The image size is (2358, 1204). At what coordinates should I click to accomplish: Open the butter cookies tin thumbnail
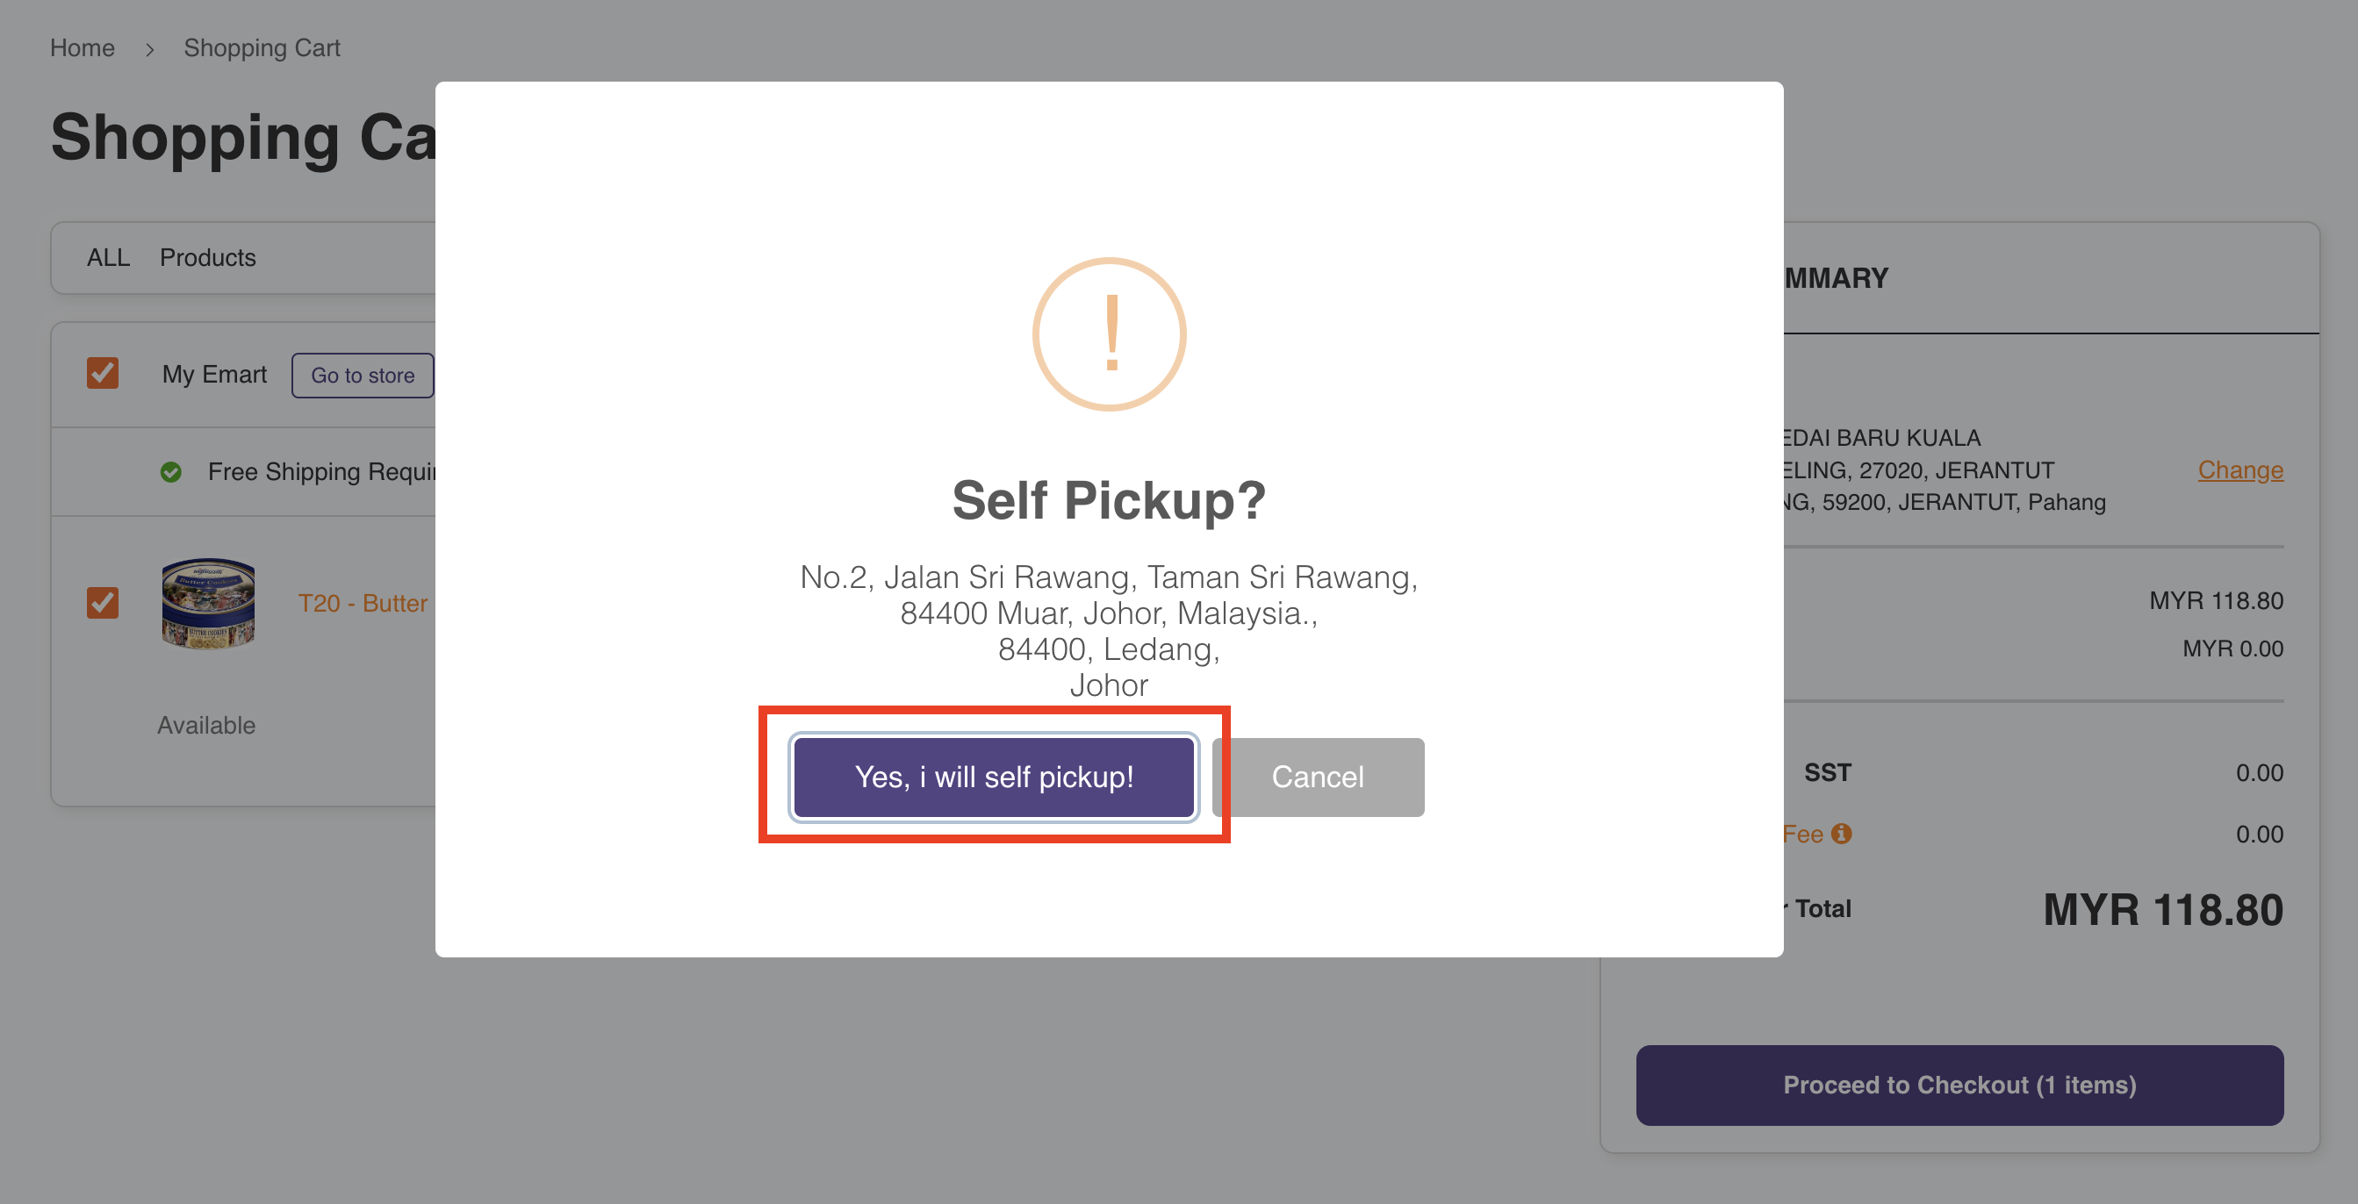pyautogui.click(x=209, y=603)
